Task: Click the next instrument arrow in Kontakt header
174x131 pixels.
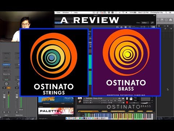Action: pyautogui.click(x=116, y=98)
